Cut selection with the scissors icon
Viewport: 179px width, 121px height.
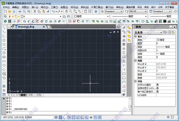(x=35, y=11)
